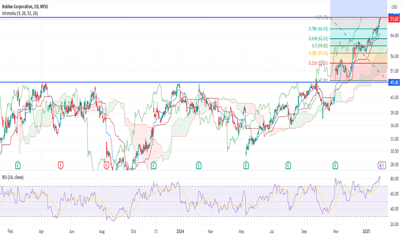Open the red earnings marker between Apr and Jun

pos(60,165)
